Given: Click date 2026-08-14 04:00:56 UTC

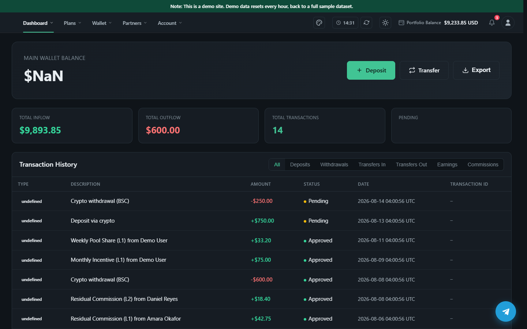Looking at the screenshot, I should (x=386, y=201).
